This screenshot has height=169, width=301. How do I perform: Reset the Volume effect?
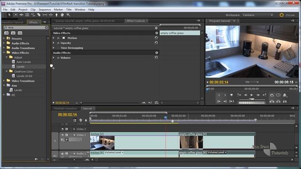156,57
